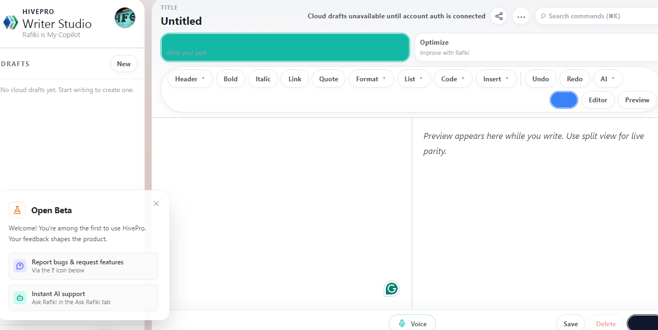Screen dimensions: 658x330
Task: Insert a Quote block
Action: pyautogui.click(x=329, y=79)
